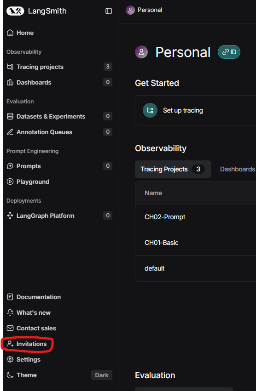Click the Contact sales envelope icon
The image size is (256, 391).
click(10, 328)
